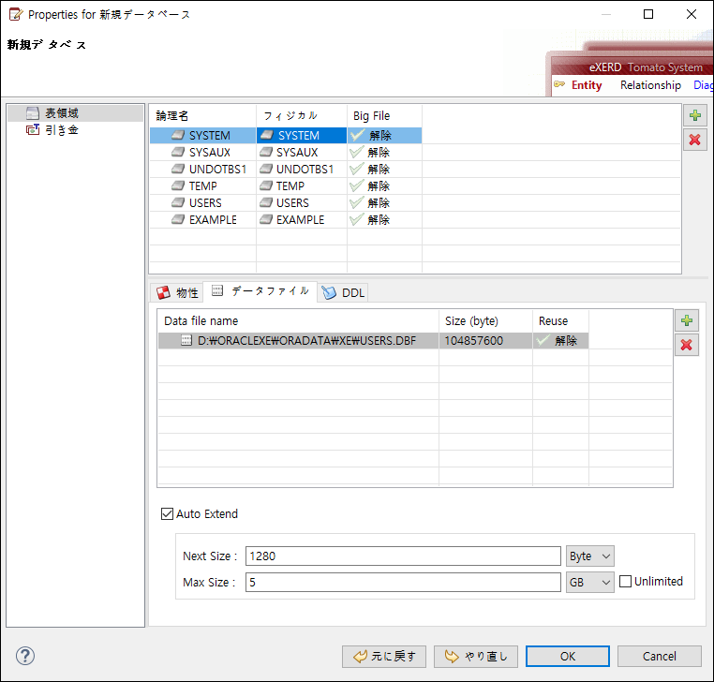Dismiss dialog with Cancel button
This screenshot has width=714, height=682.
[659, 656]
